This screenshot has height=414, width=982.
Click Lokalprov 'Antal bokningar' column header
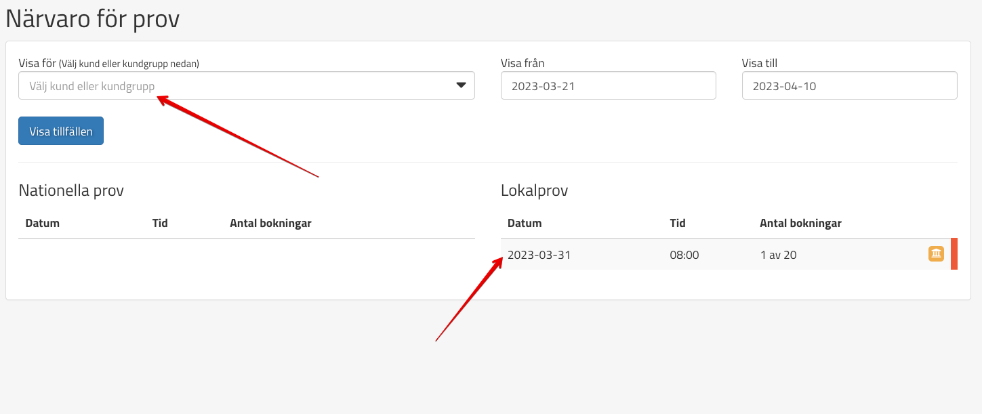pos(800,223)
